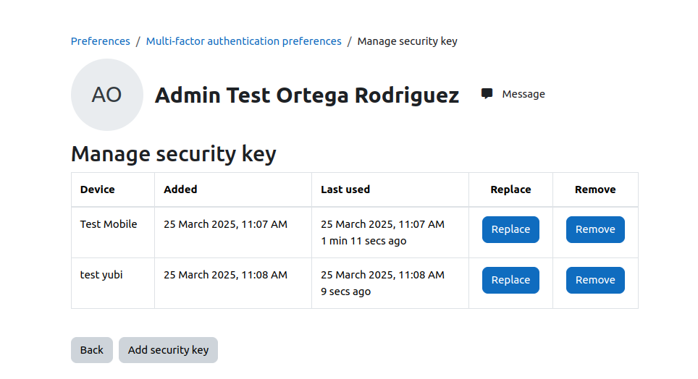Click the Message speech bubble icon
The image size is (698, 379).
[x=487, y=94]
